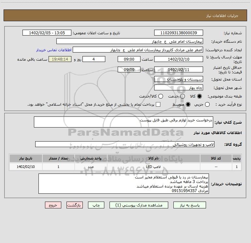Click the واحد شمارش column header

coord(91,158)
